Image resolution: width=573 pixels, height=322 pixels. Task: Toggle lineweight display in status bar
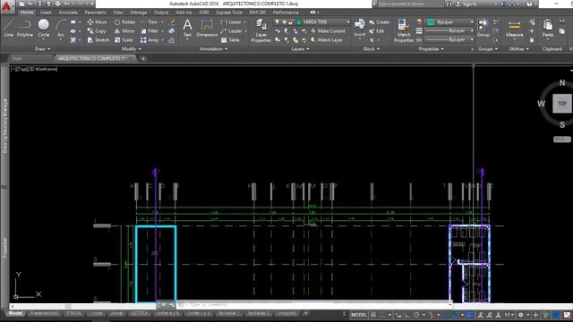469,315
